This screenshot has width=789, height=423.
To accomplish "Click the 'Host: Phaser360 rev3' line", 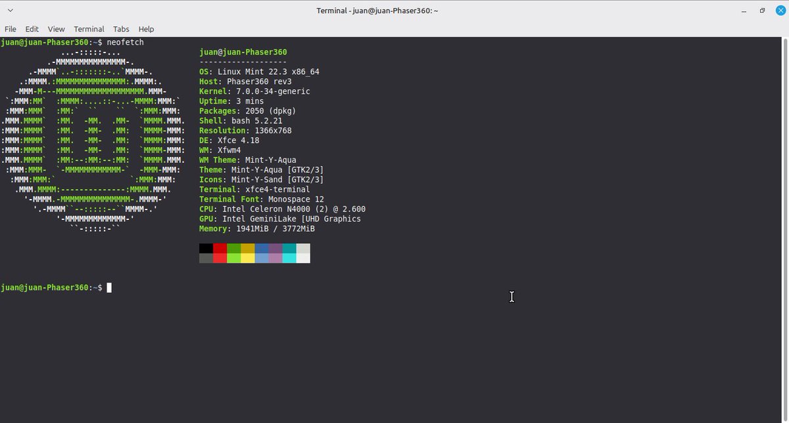I will pos(245,81).
